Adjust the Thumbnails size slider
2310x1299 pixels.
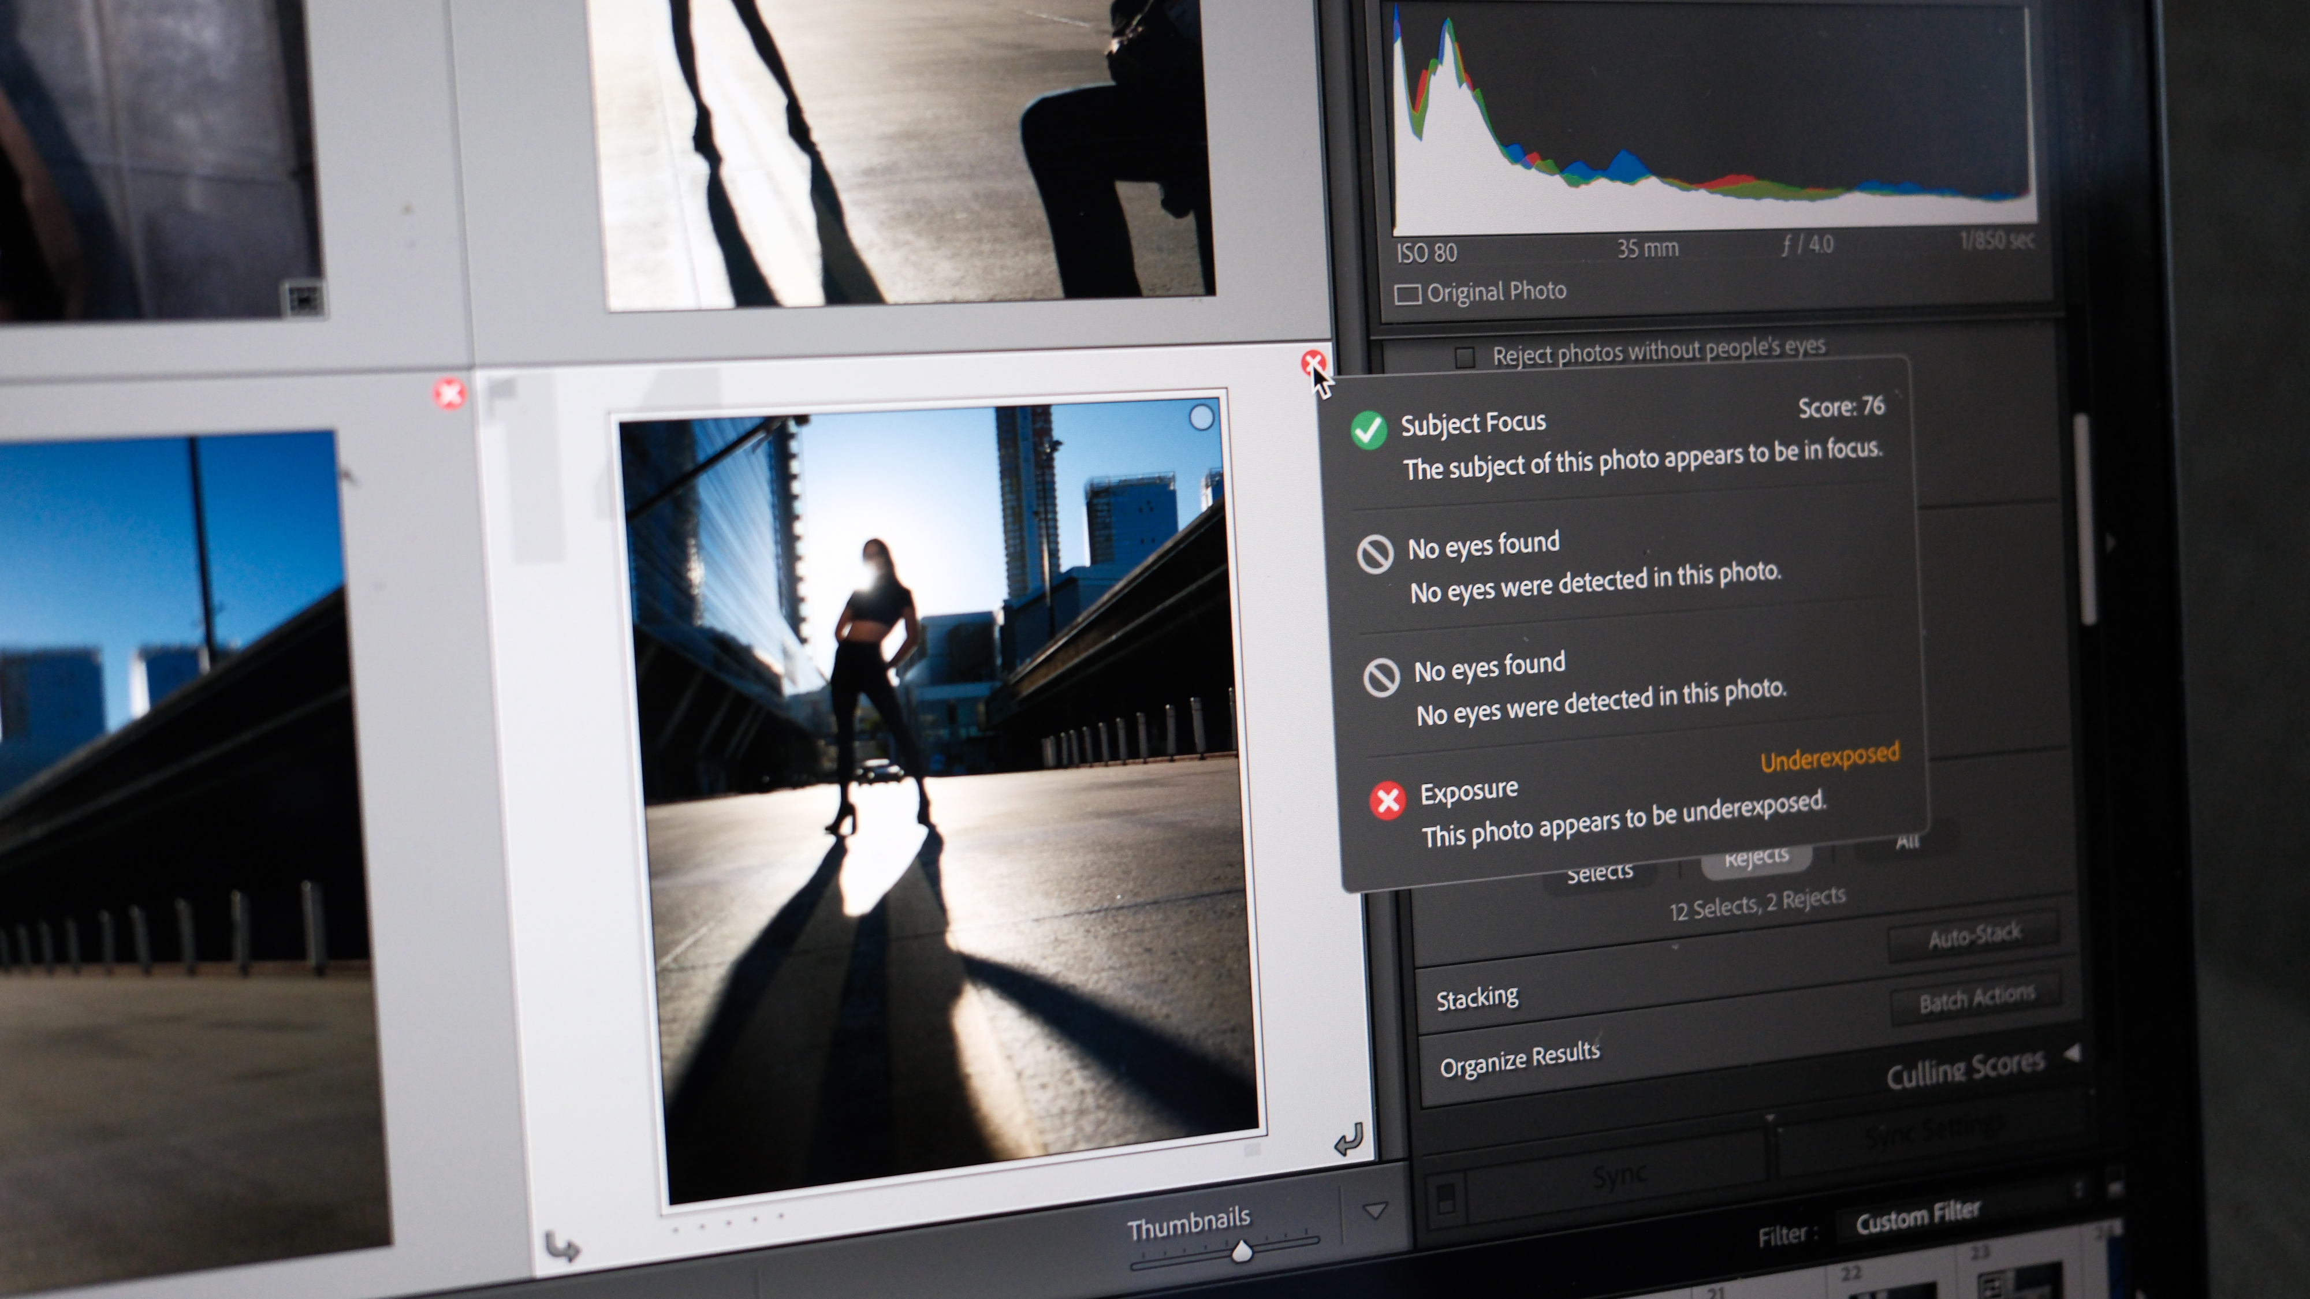click(x=1242, y=1252)
